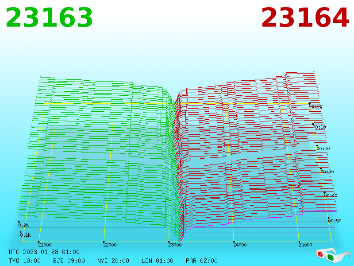The image size is (354, 266).
Task: Click the 00:20 time axis marker
Action: 323,149
